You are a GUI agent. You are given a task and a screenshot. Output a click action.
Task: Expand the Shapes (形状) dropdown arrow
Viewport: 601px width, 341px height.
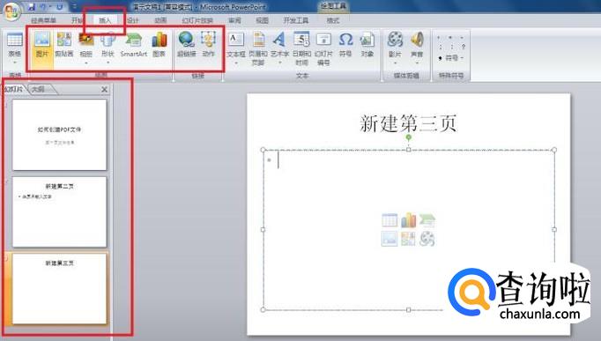tap(108, 62)
